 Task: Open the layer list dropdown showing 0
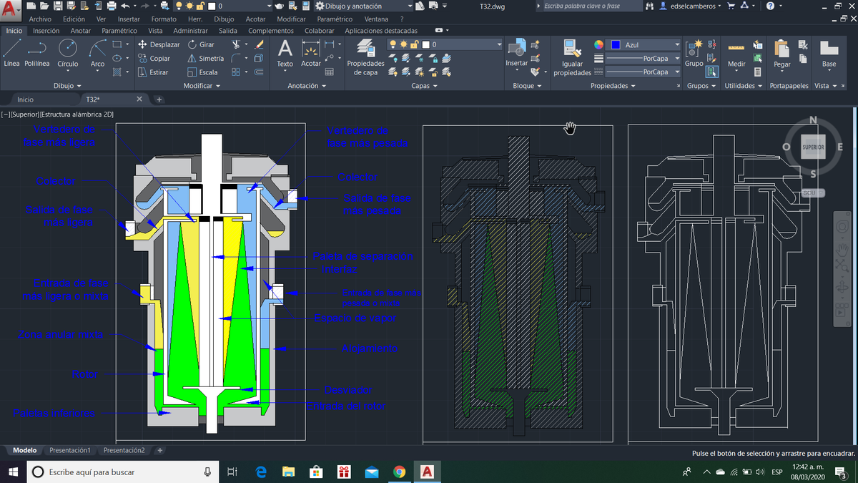(498, 44)
